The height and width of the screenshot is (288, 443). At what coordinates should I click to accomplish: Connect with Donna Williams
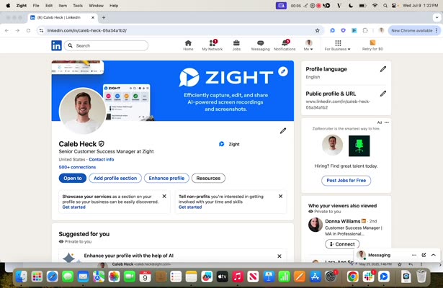tap(342, 244)
